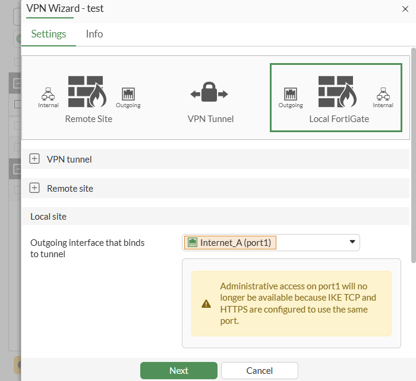
Task: Open the Info tab
Action: 94,34
